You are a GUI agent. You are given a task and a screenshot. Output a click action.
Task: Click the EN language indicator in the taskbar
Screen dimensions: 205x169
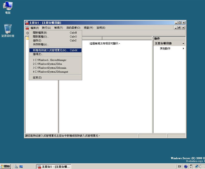pos(179,166)
